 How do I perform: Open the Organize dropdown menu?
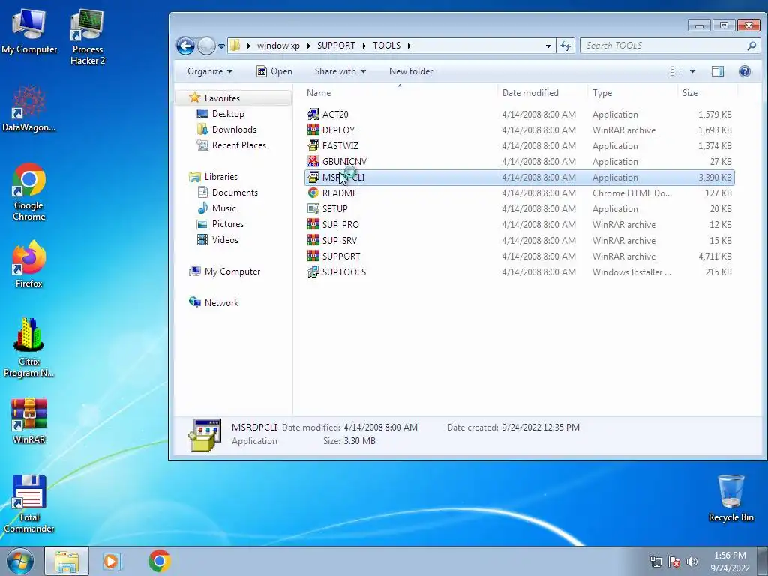(x=210, y=71)
